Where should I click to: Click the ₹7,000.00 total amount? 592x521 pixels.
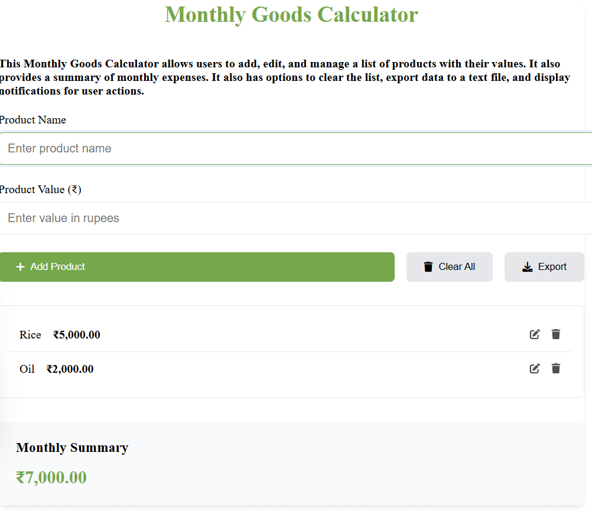pyautogui.click(x=51, y=477)
